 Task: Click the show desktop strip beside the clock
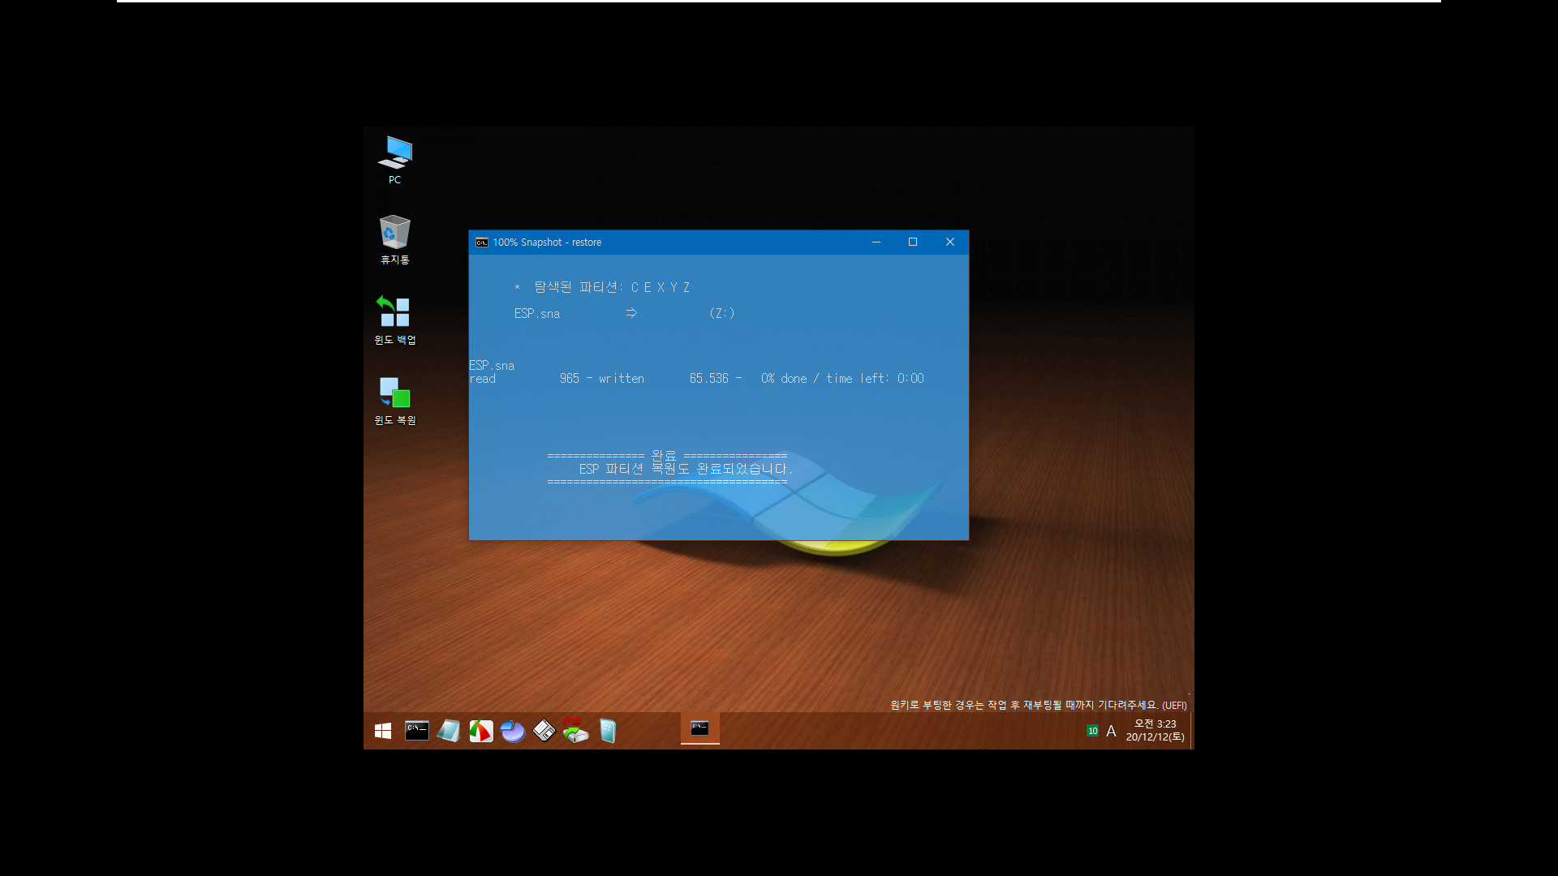tap(1191, 731)
